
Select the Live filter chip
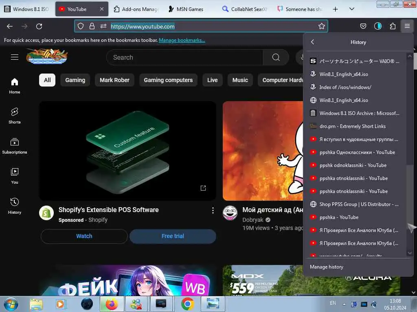click(x=213, y=80)
